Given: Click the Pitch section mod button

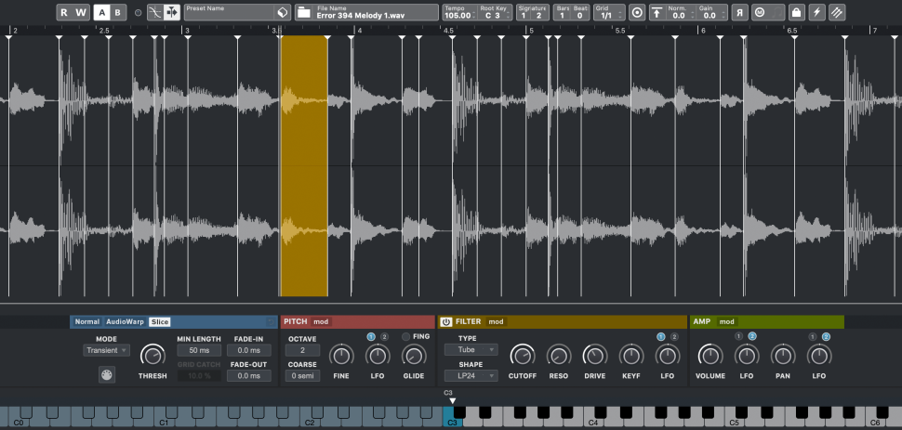Looking at the screenshot, I should coord(321,321).
